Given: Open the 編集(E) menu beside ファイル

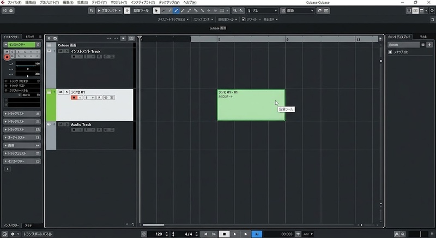Looking at the screenshot, I should 31,3.
